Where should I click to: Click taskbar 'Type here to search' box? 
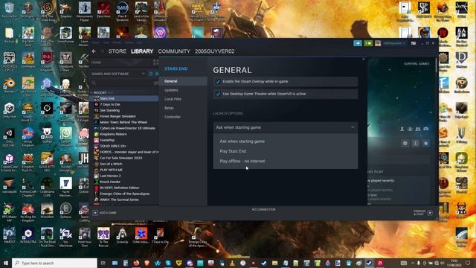[54, 263]
